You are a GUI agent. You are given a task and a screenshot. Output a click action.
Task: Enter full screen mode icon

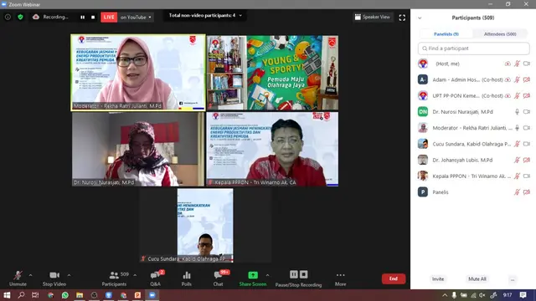coord(402,18)
